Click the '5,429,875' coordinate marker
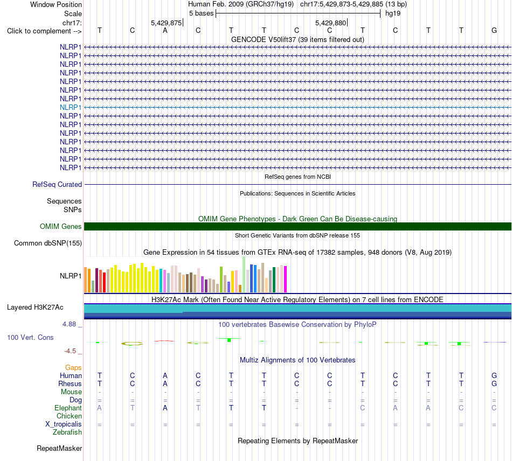This screenshot has width=512, height=461. tap(166, 23)
